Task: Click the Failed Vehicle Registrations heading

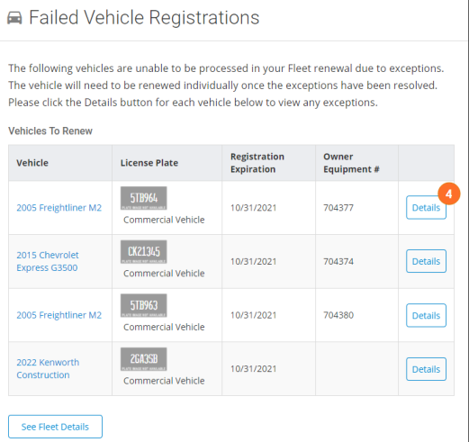Action: point(144,17)
